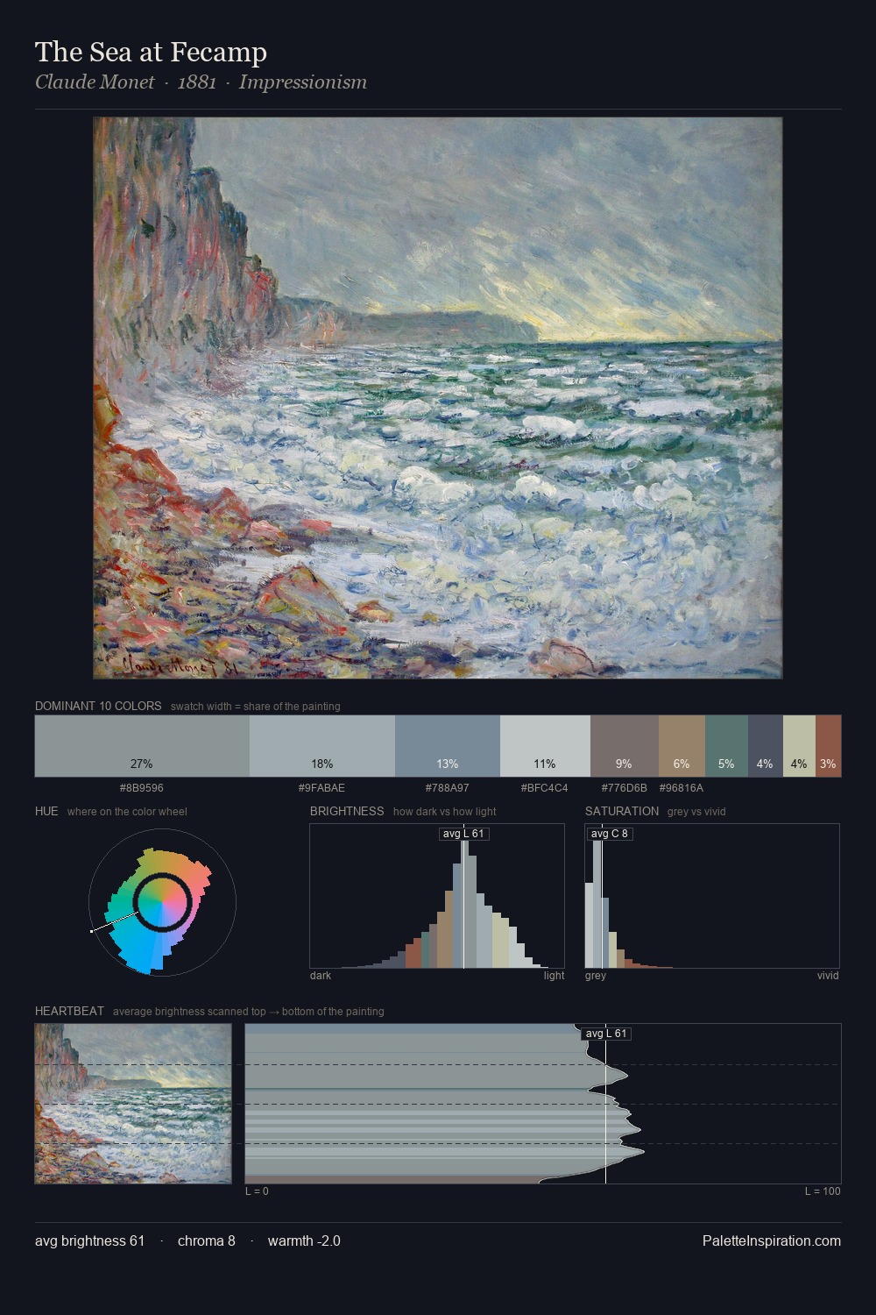Choose the 6% tan swatch #96816A
Viewport: 876px width, 1315px height.
(682, 746)
